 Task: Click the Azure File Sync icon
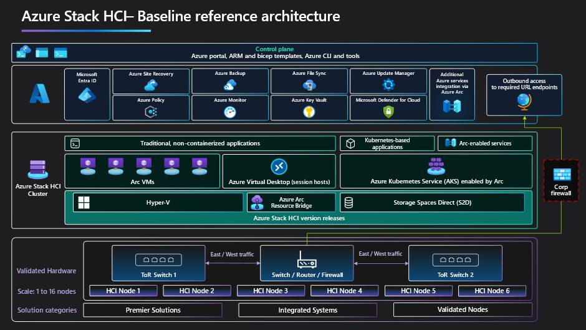(309, 85)
